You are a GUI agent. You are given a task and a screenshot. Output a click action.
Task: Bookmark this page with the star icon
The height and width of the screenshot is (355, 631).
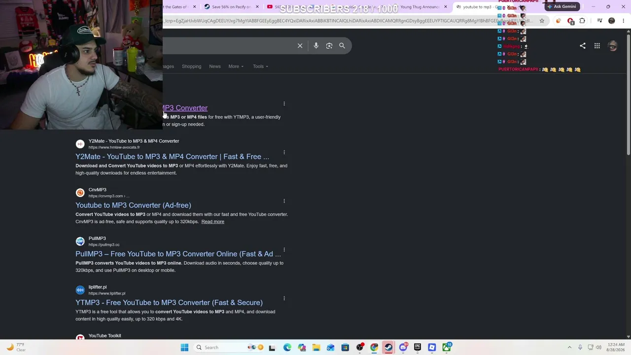542,21
